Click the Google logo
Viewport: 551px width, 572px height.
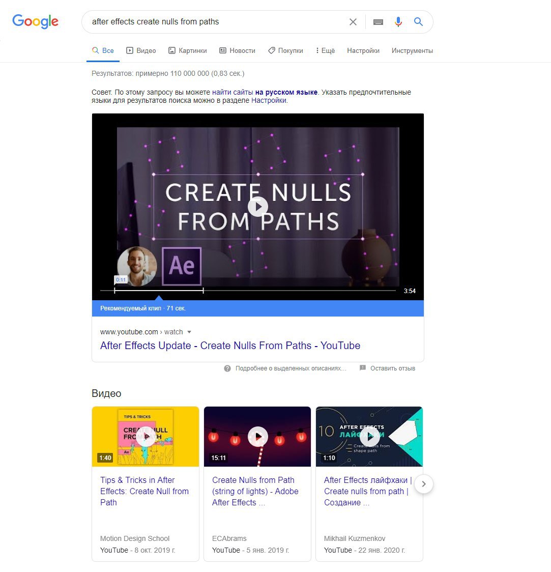pyautogui.click(x=36, y=21)
